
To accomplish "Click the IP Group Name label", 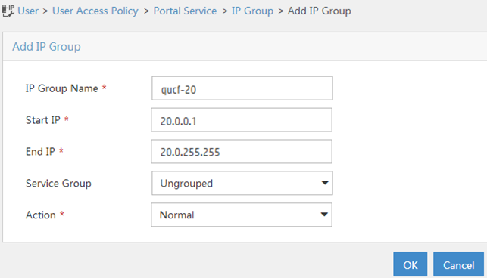I will click(62, 88).
